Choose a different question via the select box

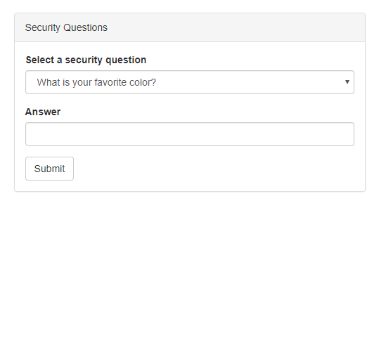click(190, 82)
